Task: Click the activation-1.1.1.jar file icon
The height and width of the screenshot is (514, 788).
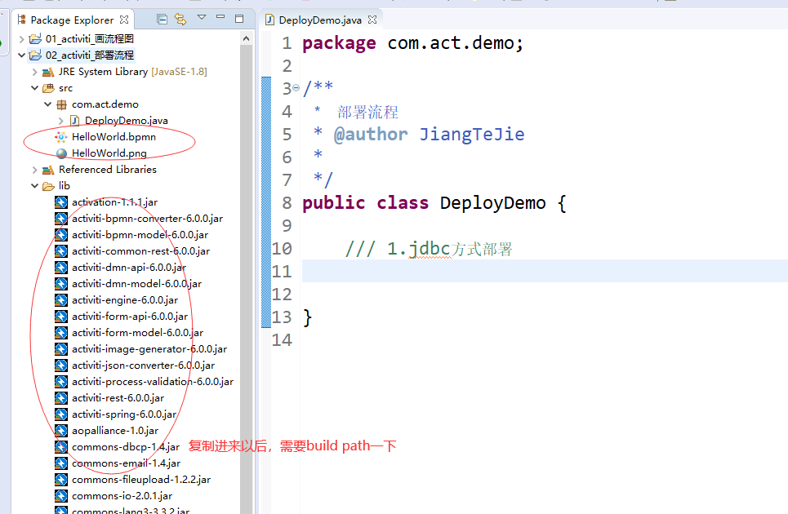Action: (61, 202)
